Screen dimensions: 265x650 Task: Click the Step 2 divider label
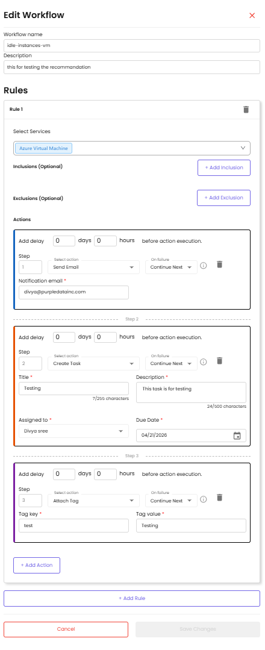(132, 319)
